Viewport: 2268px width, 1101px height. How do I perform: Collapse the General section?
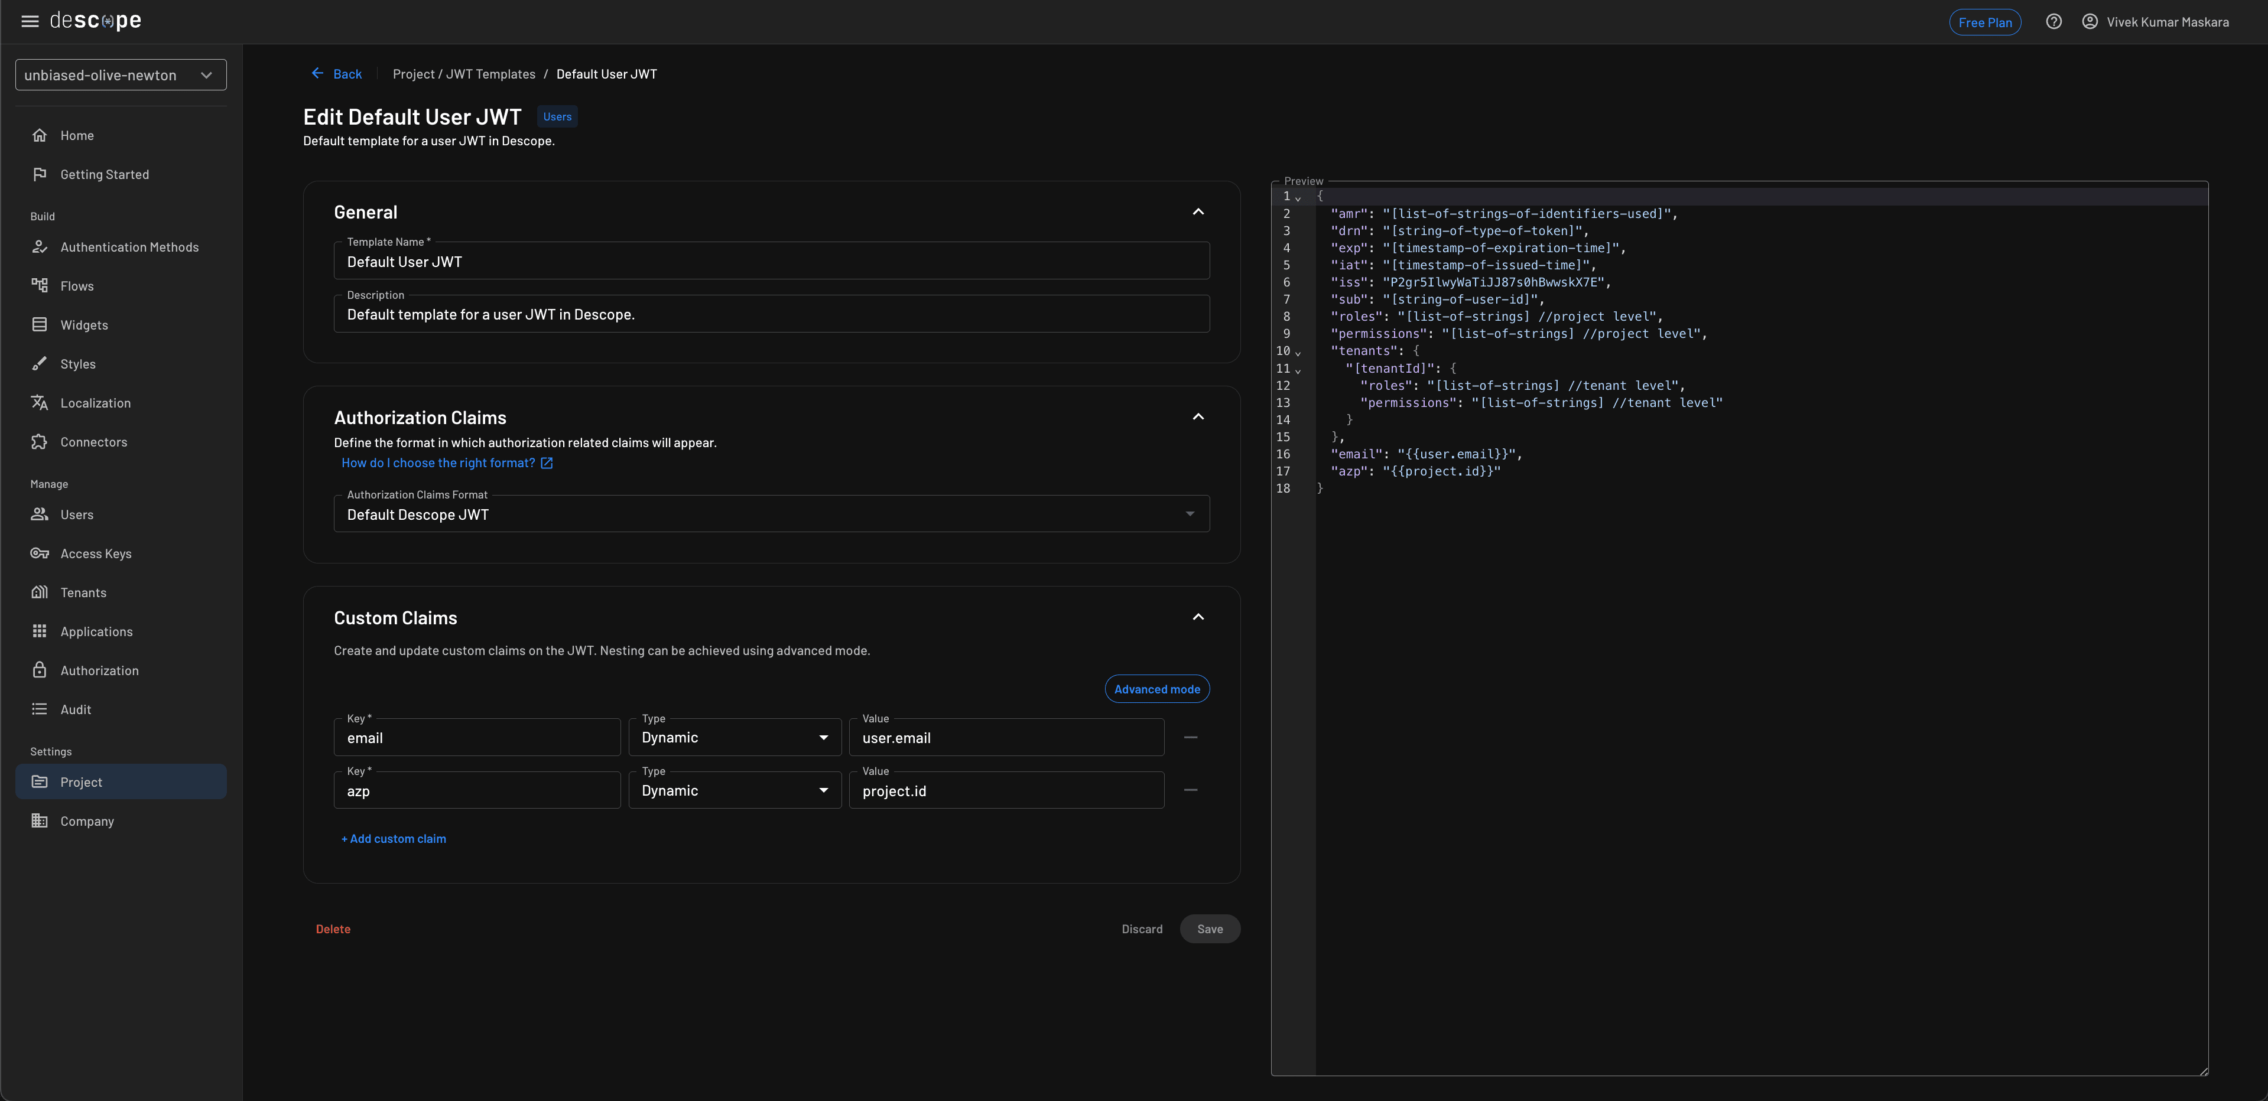(x=1197, y=212)
